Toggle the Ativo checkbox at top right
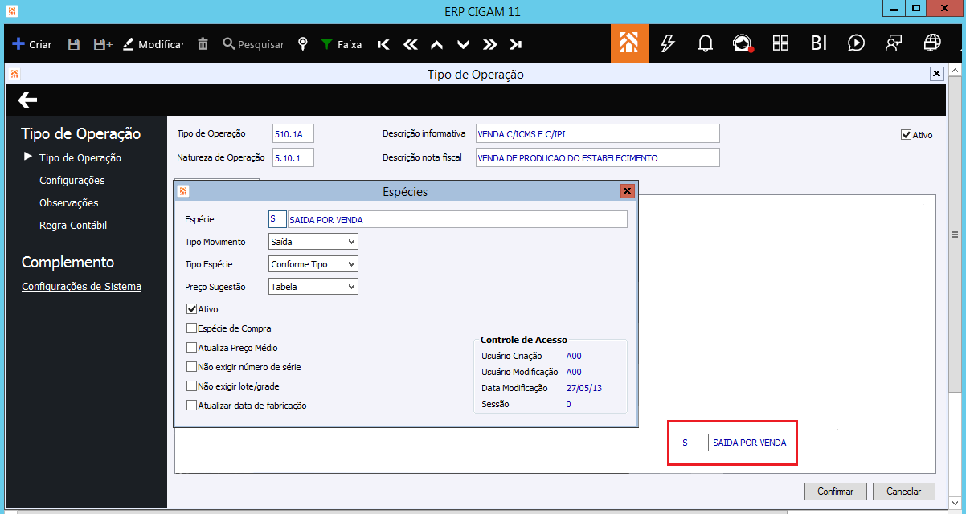 906,135
